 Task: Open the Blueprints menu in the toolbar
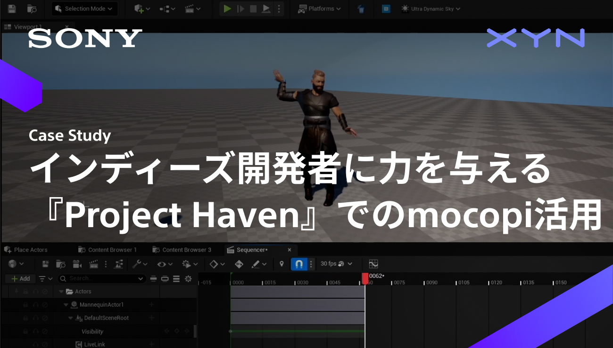pyautogui.click(x=168, y=8)
